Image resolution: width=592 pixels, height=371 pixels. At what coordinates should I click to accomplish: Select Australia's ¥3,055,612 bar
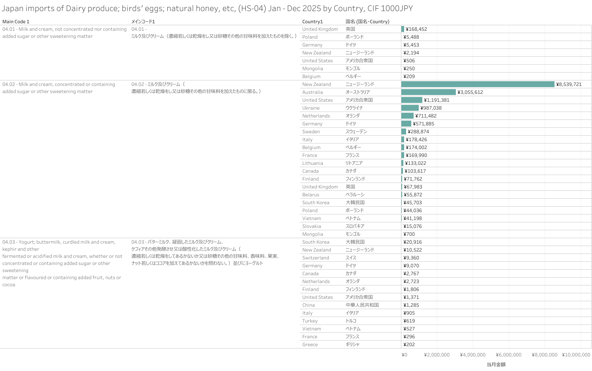tap(428, 92)
